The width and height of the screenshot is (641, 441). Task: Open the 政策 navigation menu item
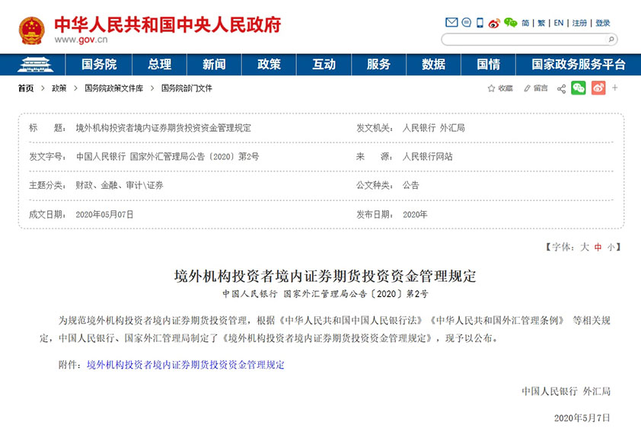point(269,65)
